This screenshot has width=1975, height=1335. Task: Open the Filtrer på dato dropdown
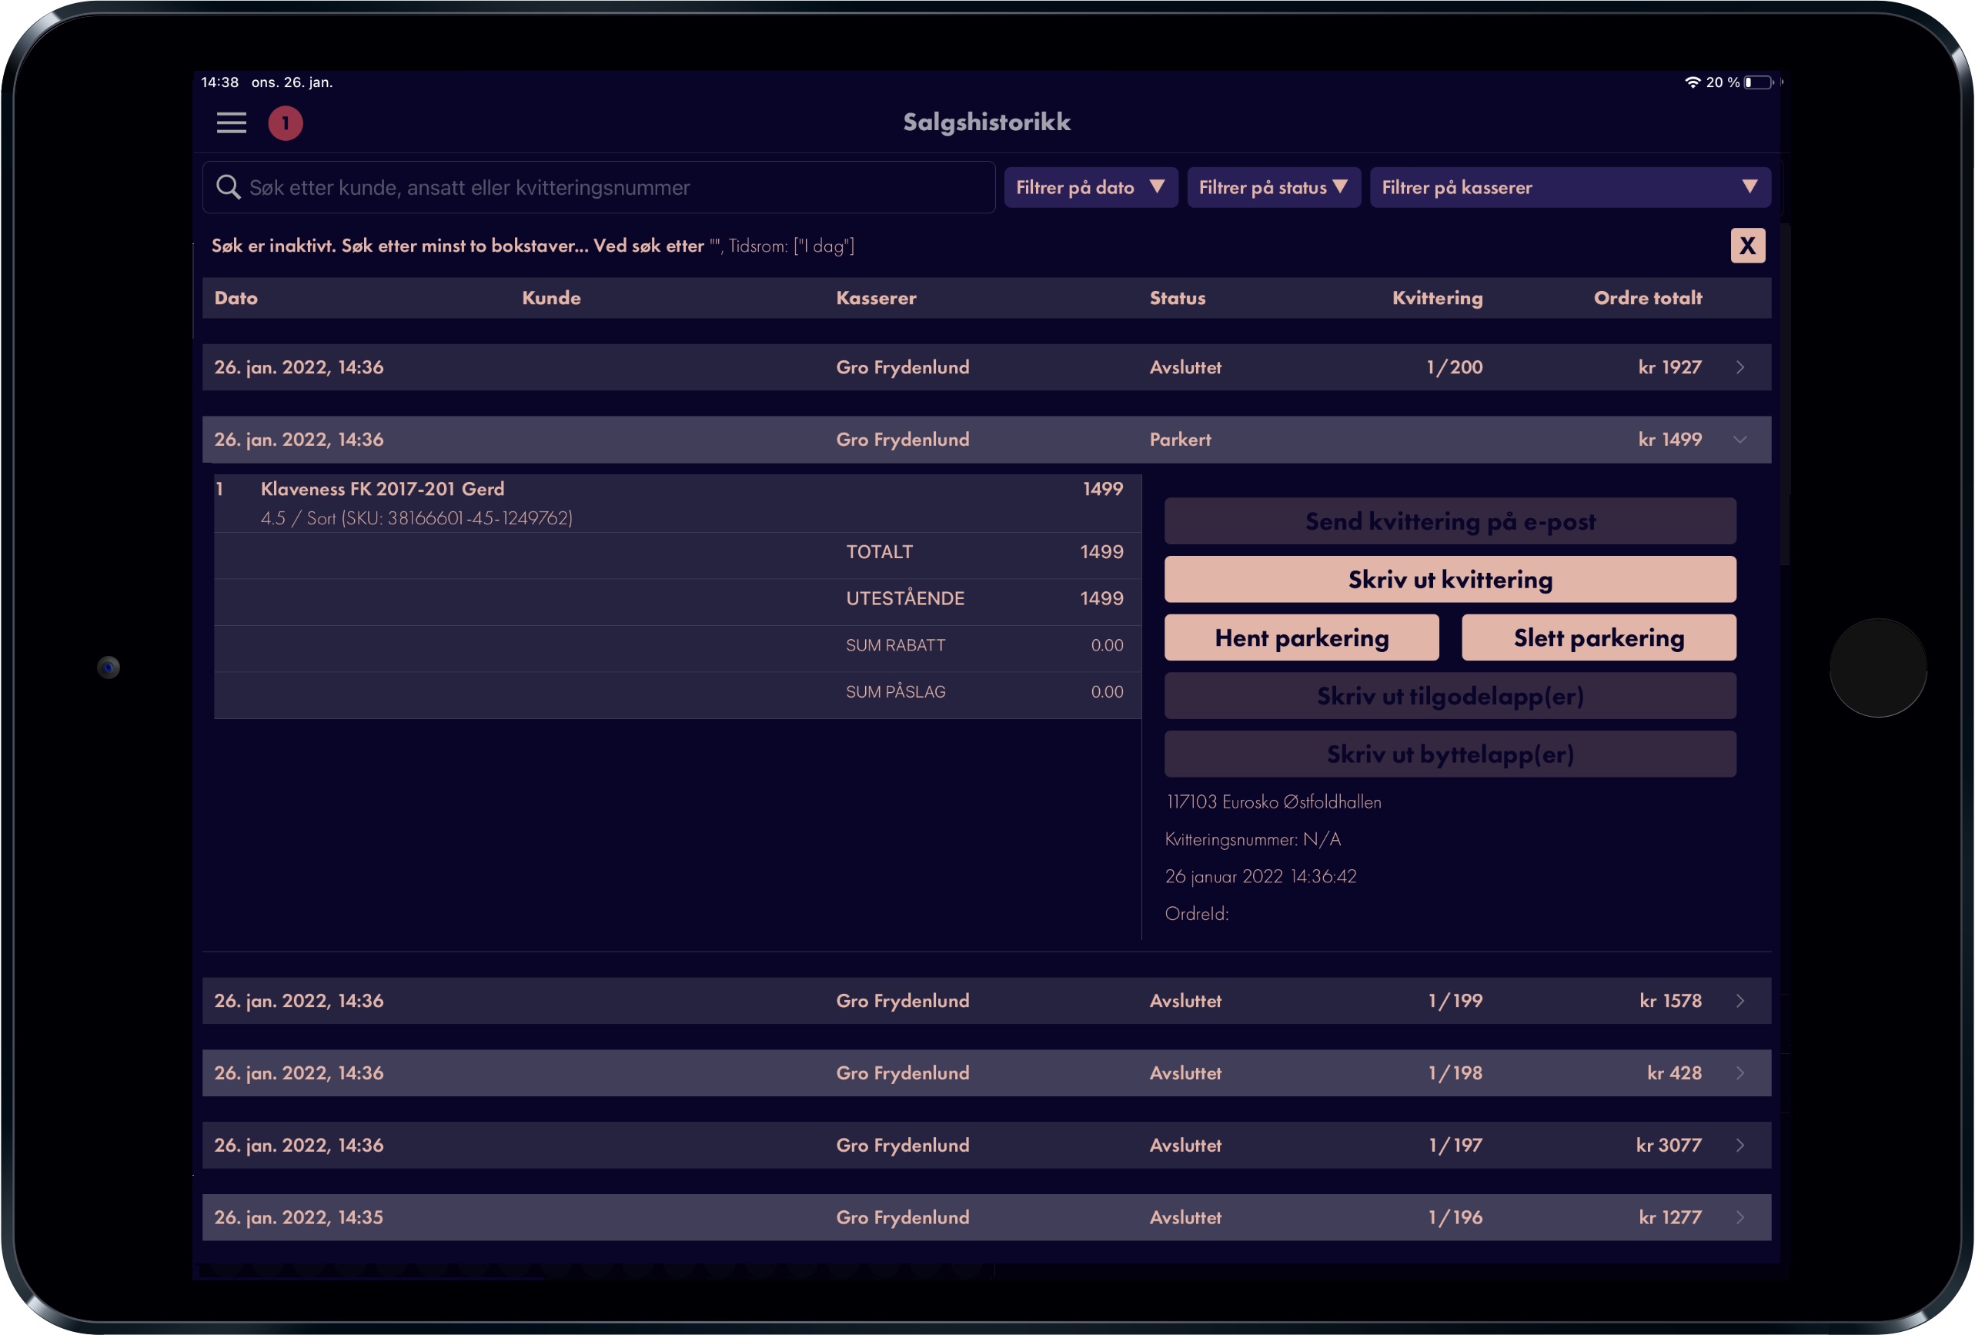click(x=1091, y=187)
